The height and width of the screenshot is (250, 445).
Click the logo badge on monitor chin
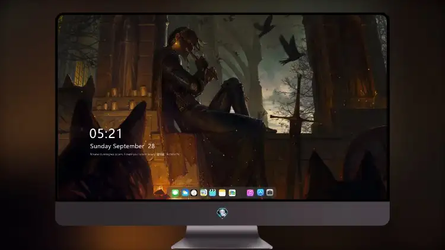tap(223, 213)
